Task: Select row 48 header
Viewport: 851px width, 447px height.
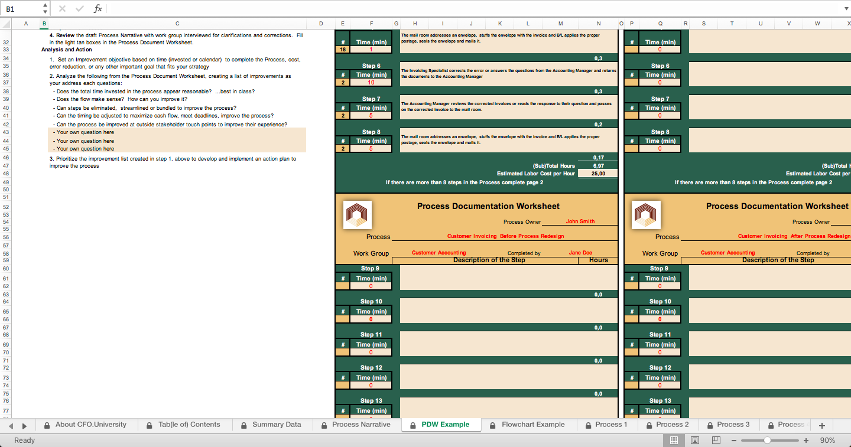Action: (x=6, y=174)
